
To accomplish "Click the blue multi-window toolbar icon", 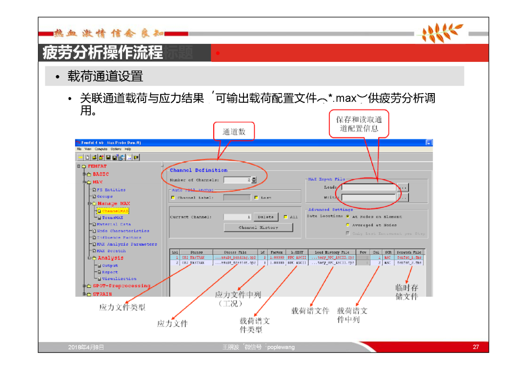I will [x=122, y=157].
